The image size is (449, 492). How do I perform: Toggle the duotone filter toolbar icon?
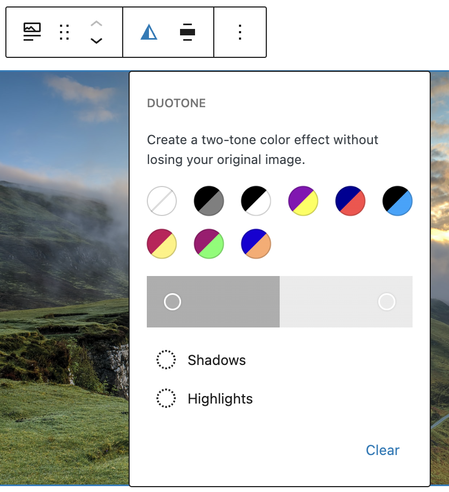pos(149,32)
